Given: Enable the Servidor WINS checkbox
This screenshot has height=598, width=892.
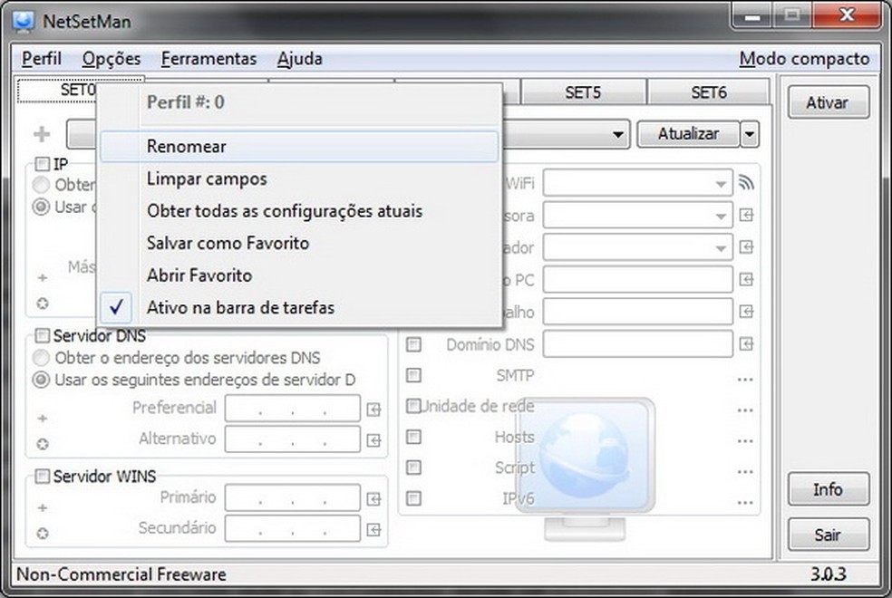Looking at the screenshot, I should pos(42,476).
